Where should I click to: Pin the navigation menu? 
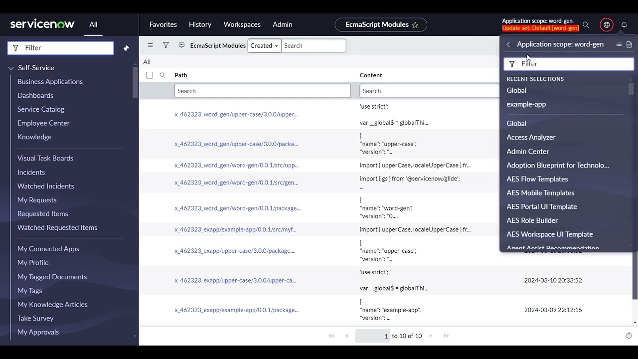126,48
